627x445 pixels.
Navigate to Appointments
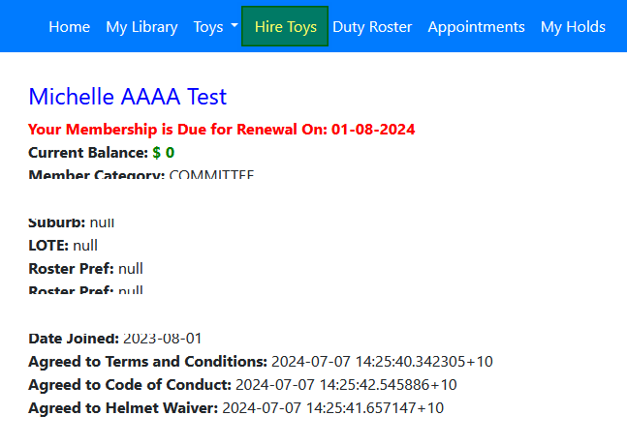tap(476, 27)
